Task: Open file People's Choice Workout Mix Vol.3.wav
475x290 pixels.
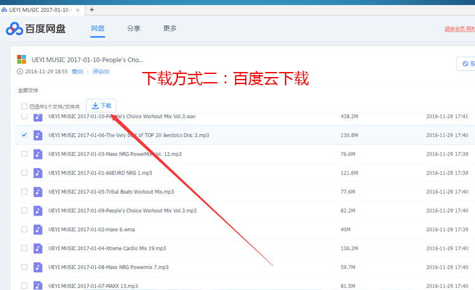Action: [122, 116]
